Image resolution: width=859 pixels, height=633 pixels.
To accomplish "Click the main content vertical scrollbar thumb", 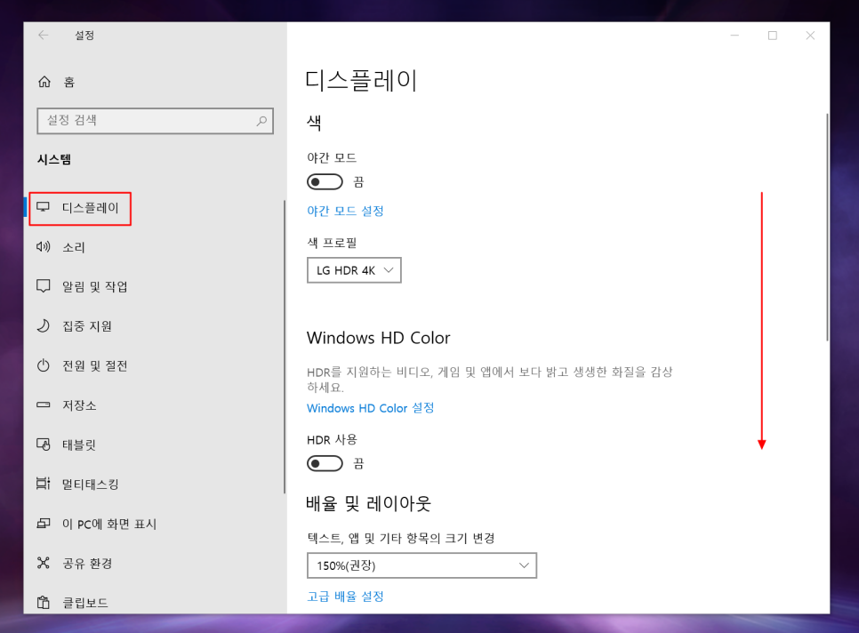I will [827, 227].
